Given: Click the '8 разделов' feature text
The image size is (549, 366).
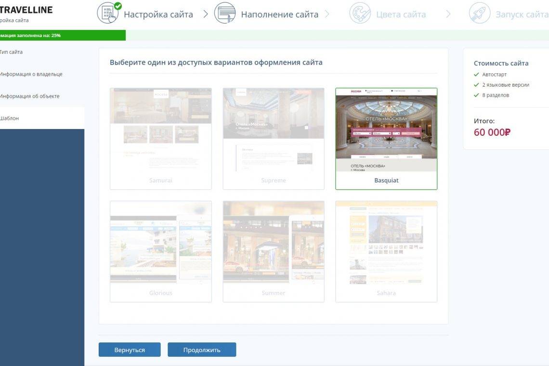Looking at the screenshot, I should [496, 95].
